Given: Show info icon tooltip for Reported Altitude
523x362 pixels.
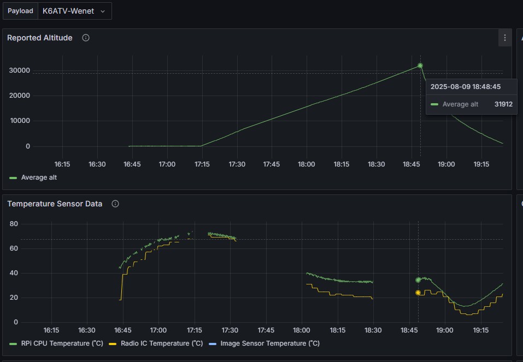Looking at the screenshot, I should tap(86, 38).
